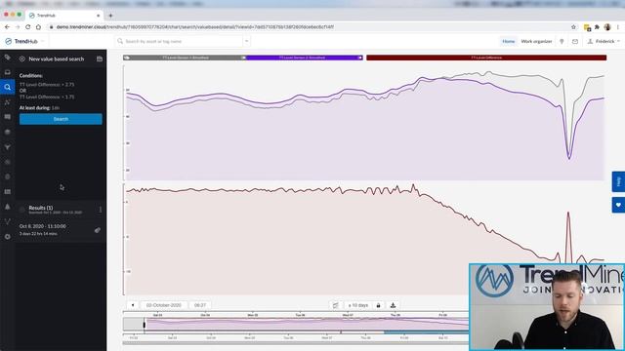Open the tag search dropdown arrow
625x351 pixels.
[x=246, y=41]
